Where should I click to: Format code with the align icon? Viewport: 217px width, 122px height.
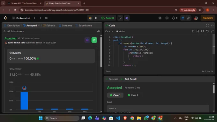coord(193,31)
